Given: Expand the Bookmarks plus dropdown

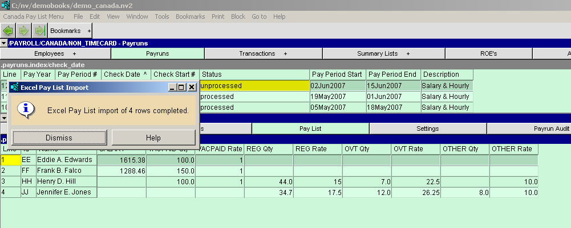Looking at the screenshot, I should (89, 30).
